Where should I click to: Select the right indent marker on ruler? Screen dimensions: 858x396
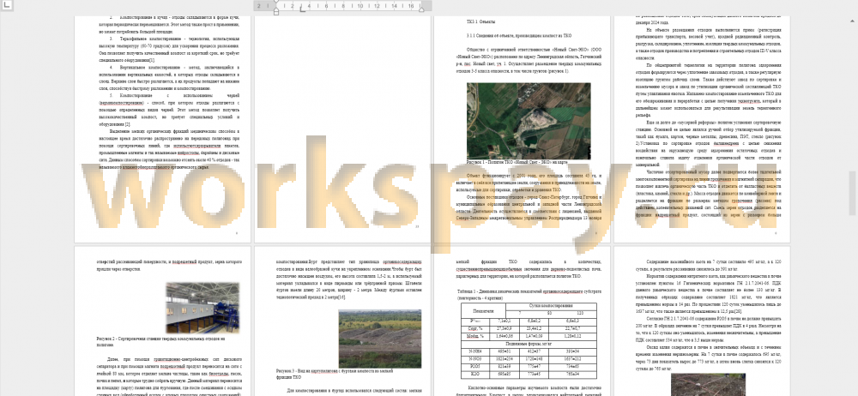coord(420,9)
